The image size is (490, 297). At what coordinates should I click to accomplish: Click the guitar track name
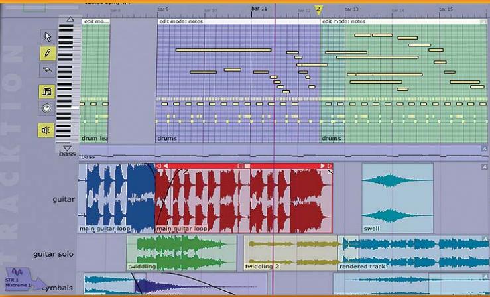(x=64, y=199)
